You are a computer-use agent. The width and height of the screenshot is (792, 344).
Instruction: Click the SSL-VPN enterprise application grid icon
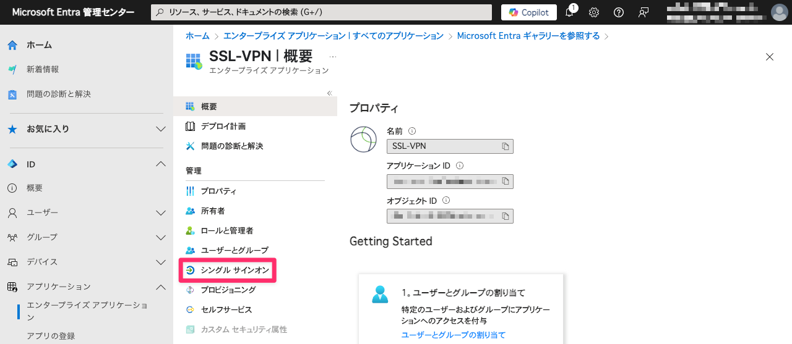click(194, 61)
